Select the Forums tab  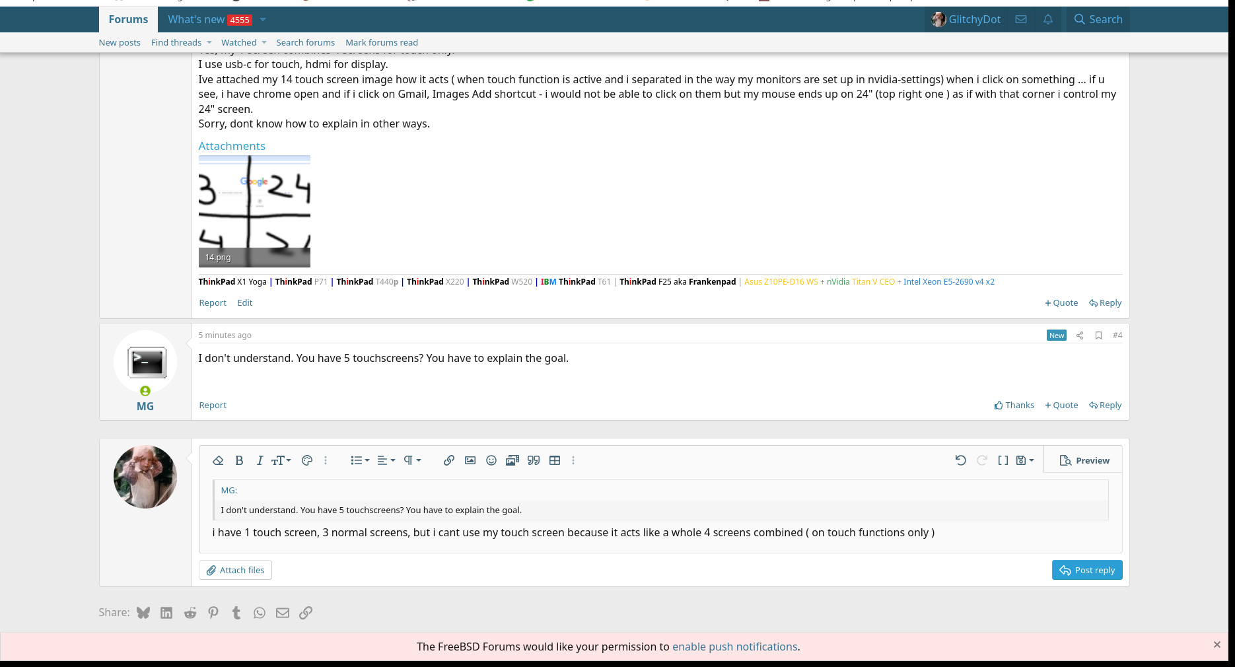click(128, 19)
